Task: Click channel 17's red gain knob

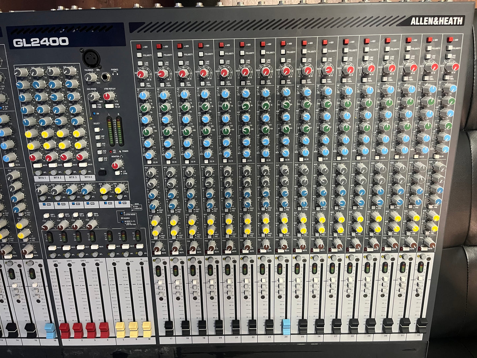Action: tap(142, 74)
